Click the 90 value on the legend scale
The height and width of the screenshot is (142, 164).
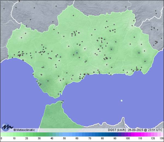click(x=115, y=138)
